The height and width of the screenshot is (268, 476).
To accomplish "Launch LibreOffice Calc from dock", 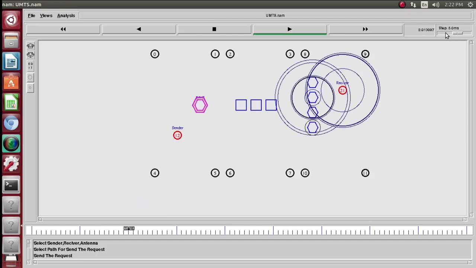I will click(x=11, y=103).
